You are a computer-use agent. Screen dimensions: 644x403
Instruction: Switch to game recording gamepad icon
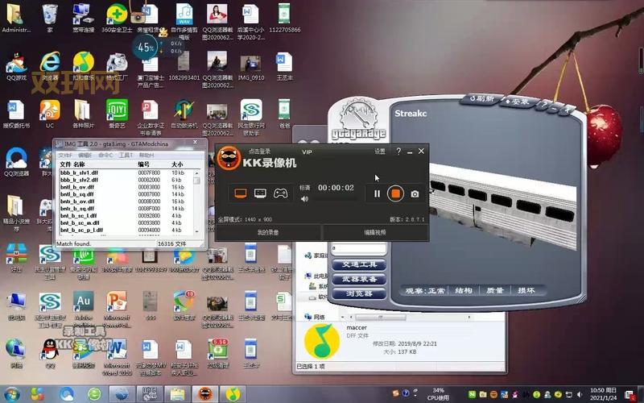[x=280, y=193]
